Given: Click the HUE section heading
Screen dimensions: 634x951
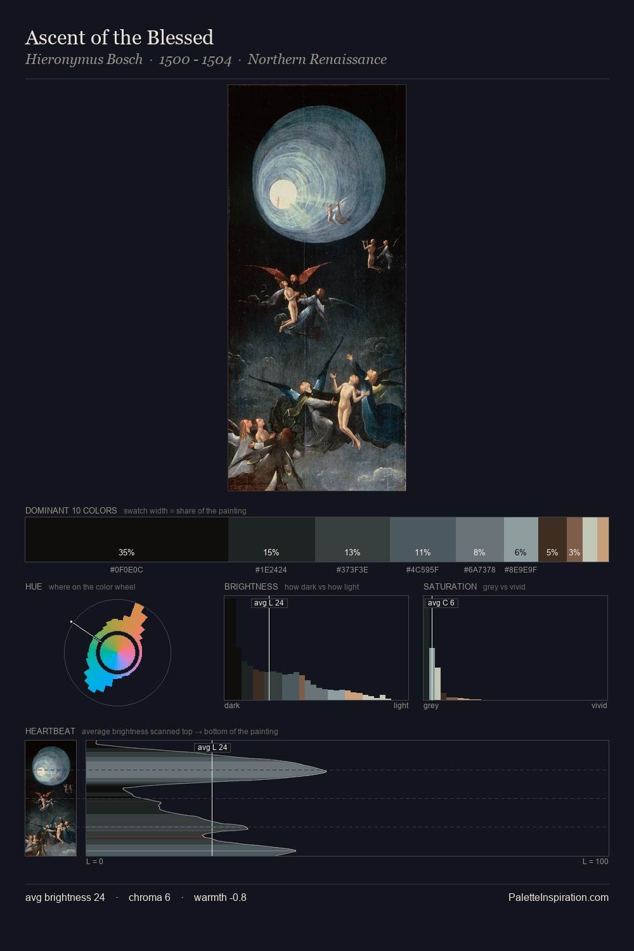Looking at the screenshot, I should coord(34,586).
